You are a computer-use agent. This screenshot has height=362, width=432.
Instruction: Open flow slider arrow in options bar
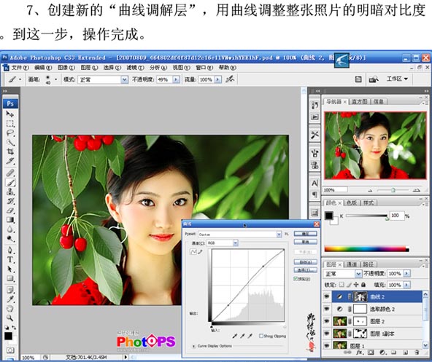[217, 80]
